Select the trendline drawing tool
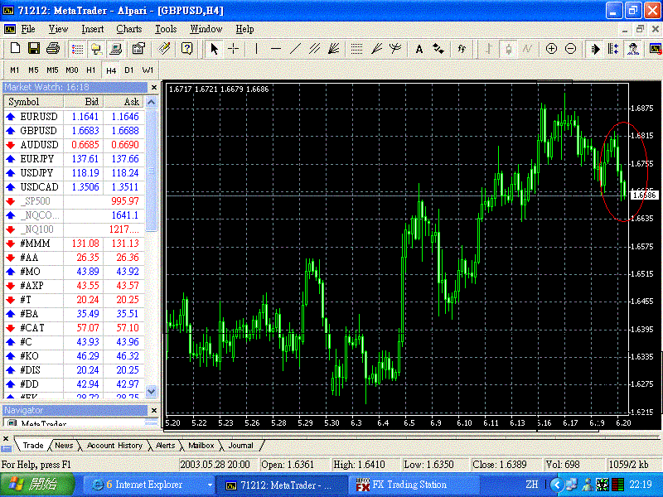The width and height of the screenshot is (663, 497). tap(295, 49)
